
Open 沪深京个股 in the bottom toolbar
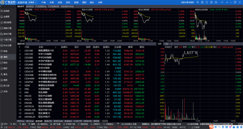pyautogui.click(x=69, y=124)
